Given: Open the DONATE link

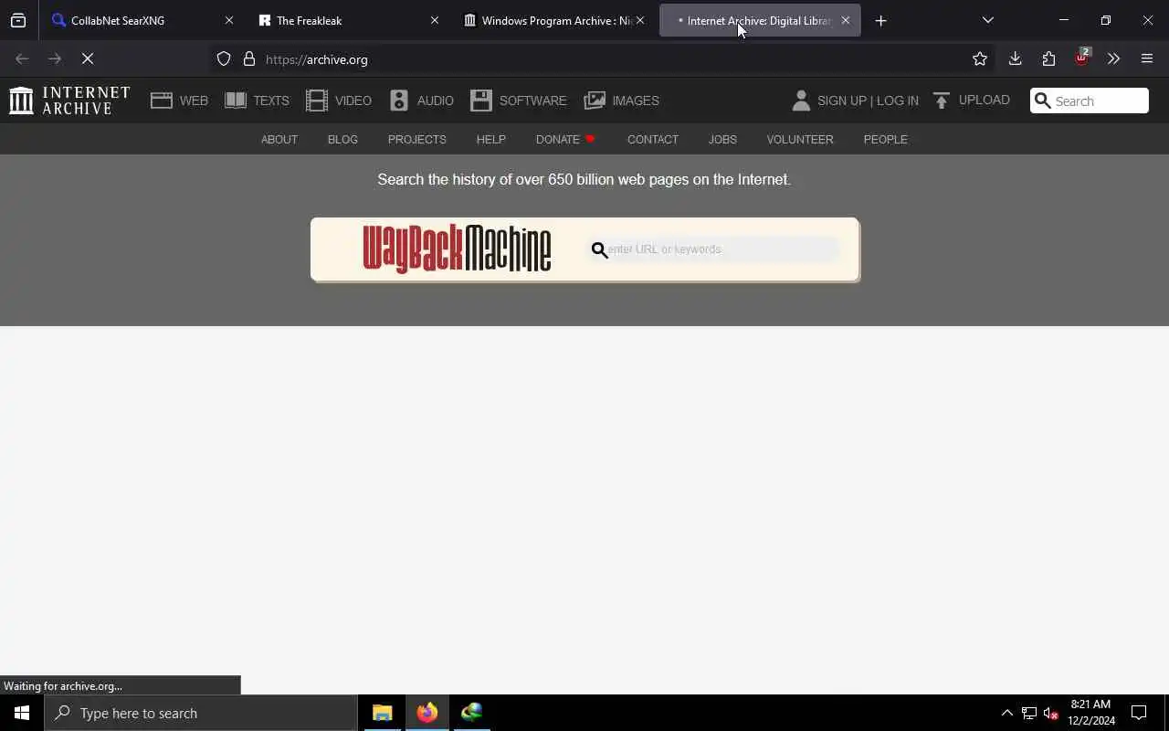Looking at the screenshot, I should click(x=565, y=140).
